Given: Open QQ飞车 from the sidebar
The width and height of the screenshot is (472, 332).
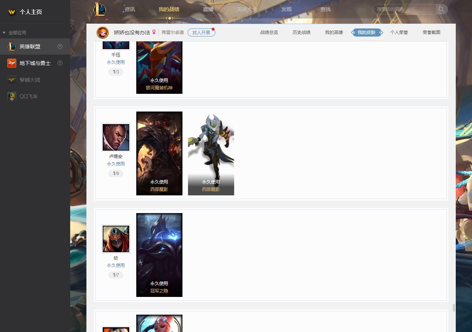Looking at the screenshot, I should [35, 96].
